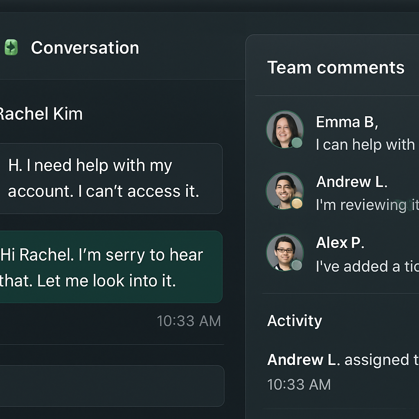The width and height of the screenshot is (419, 419).
Task: Open the I'm reviewing it comment text
Action: click(x=367, y=205)
